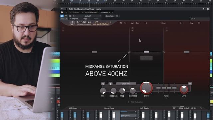Open the preset file icon
213x120 pixels.
click(70, 16)
